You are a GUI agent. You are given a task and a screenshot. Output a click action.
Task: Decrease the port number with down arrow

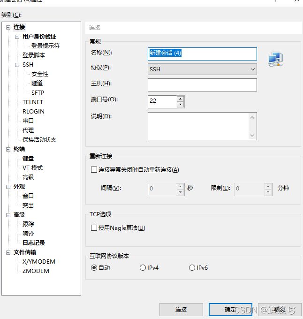181,105
